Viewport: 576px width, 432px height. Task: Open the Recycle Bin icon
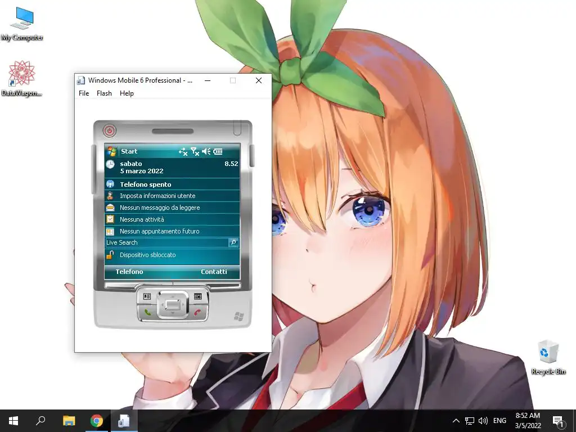(x=548, y=357)
